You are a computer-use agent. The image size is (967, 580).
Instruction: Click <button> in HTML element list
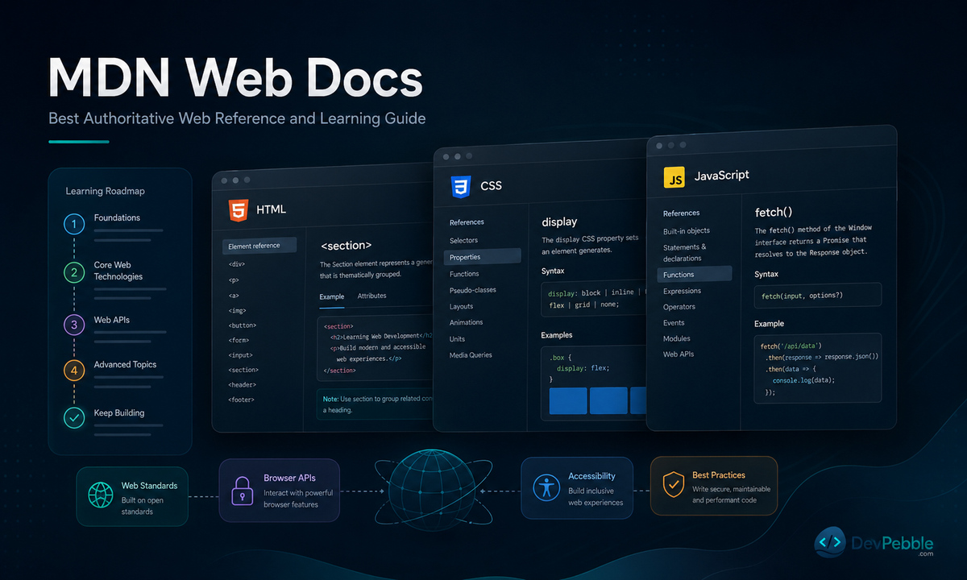243,325
